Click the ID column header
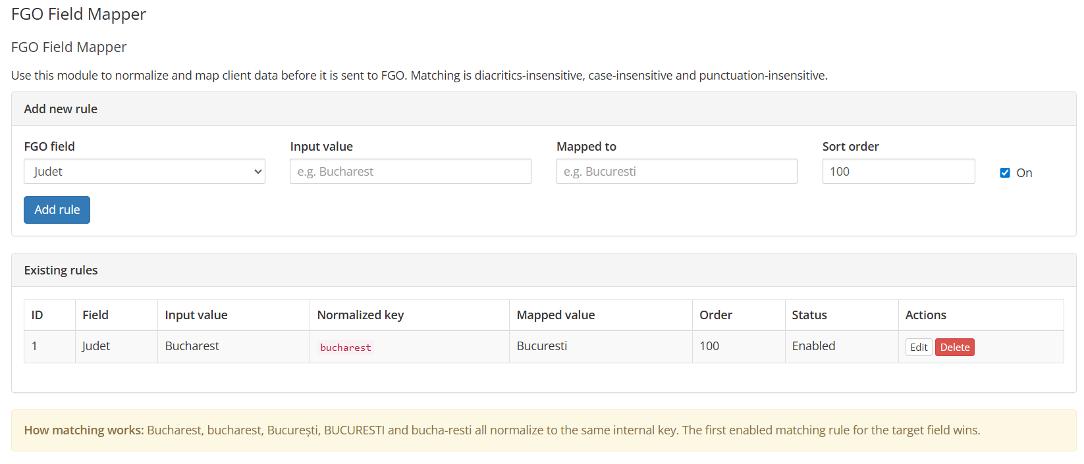1084x464 pixels. [37, 315]
